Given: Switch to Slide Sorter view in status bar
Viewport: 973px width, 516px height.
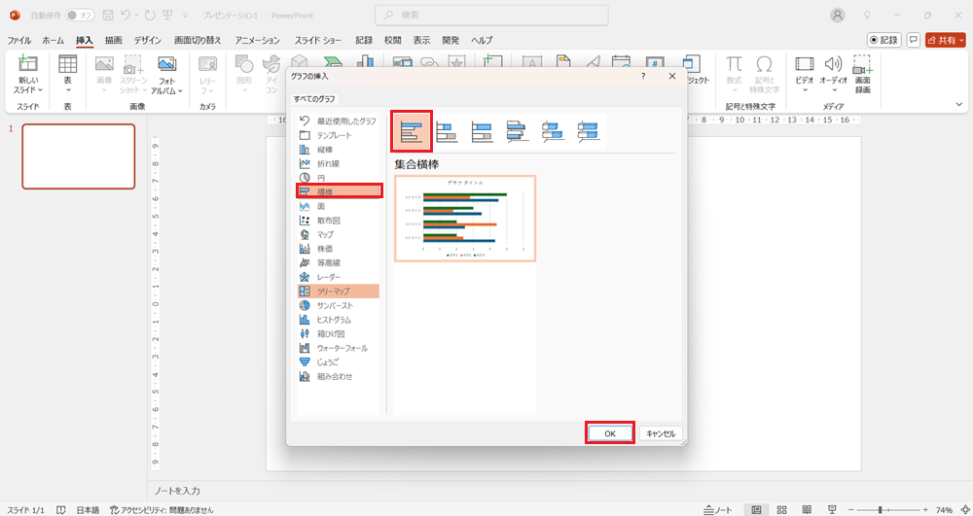Looking at the screenshot, I should click(x=780, y=509).
